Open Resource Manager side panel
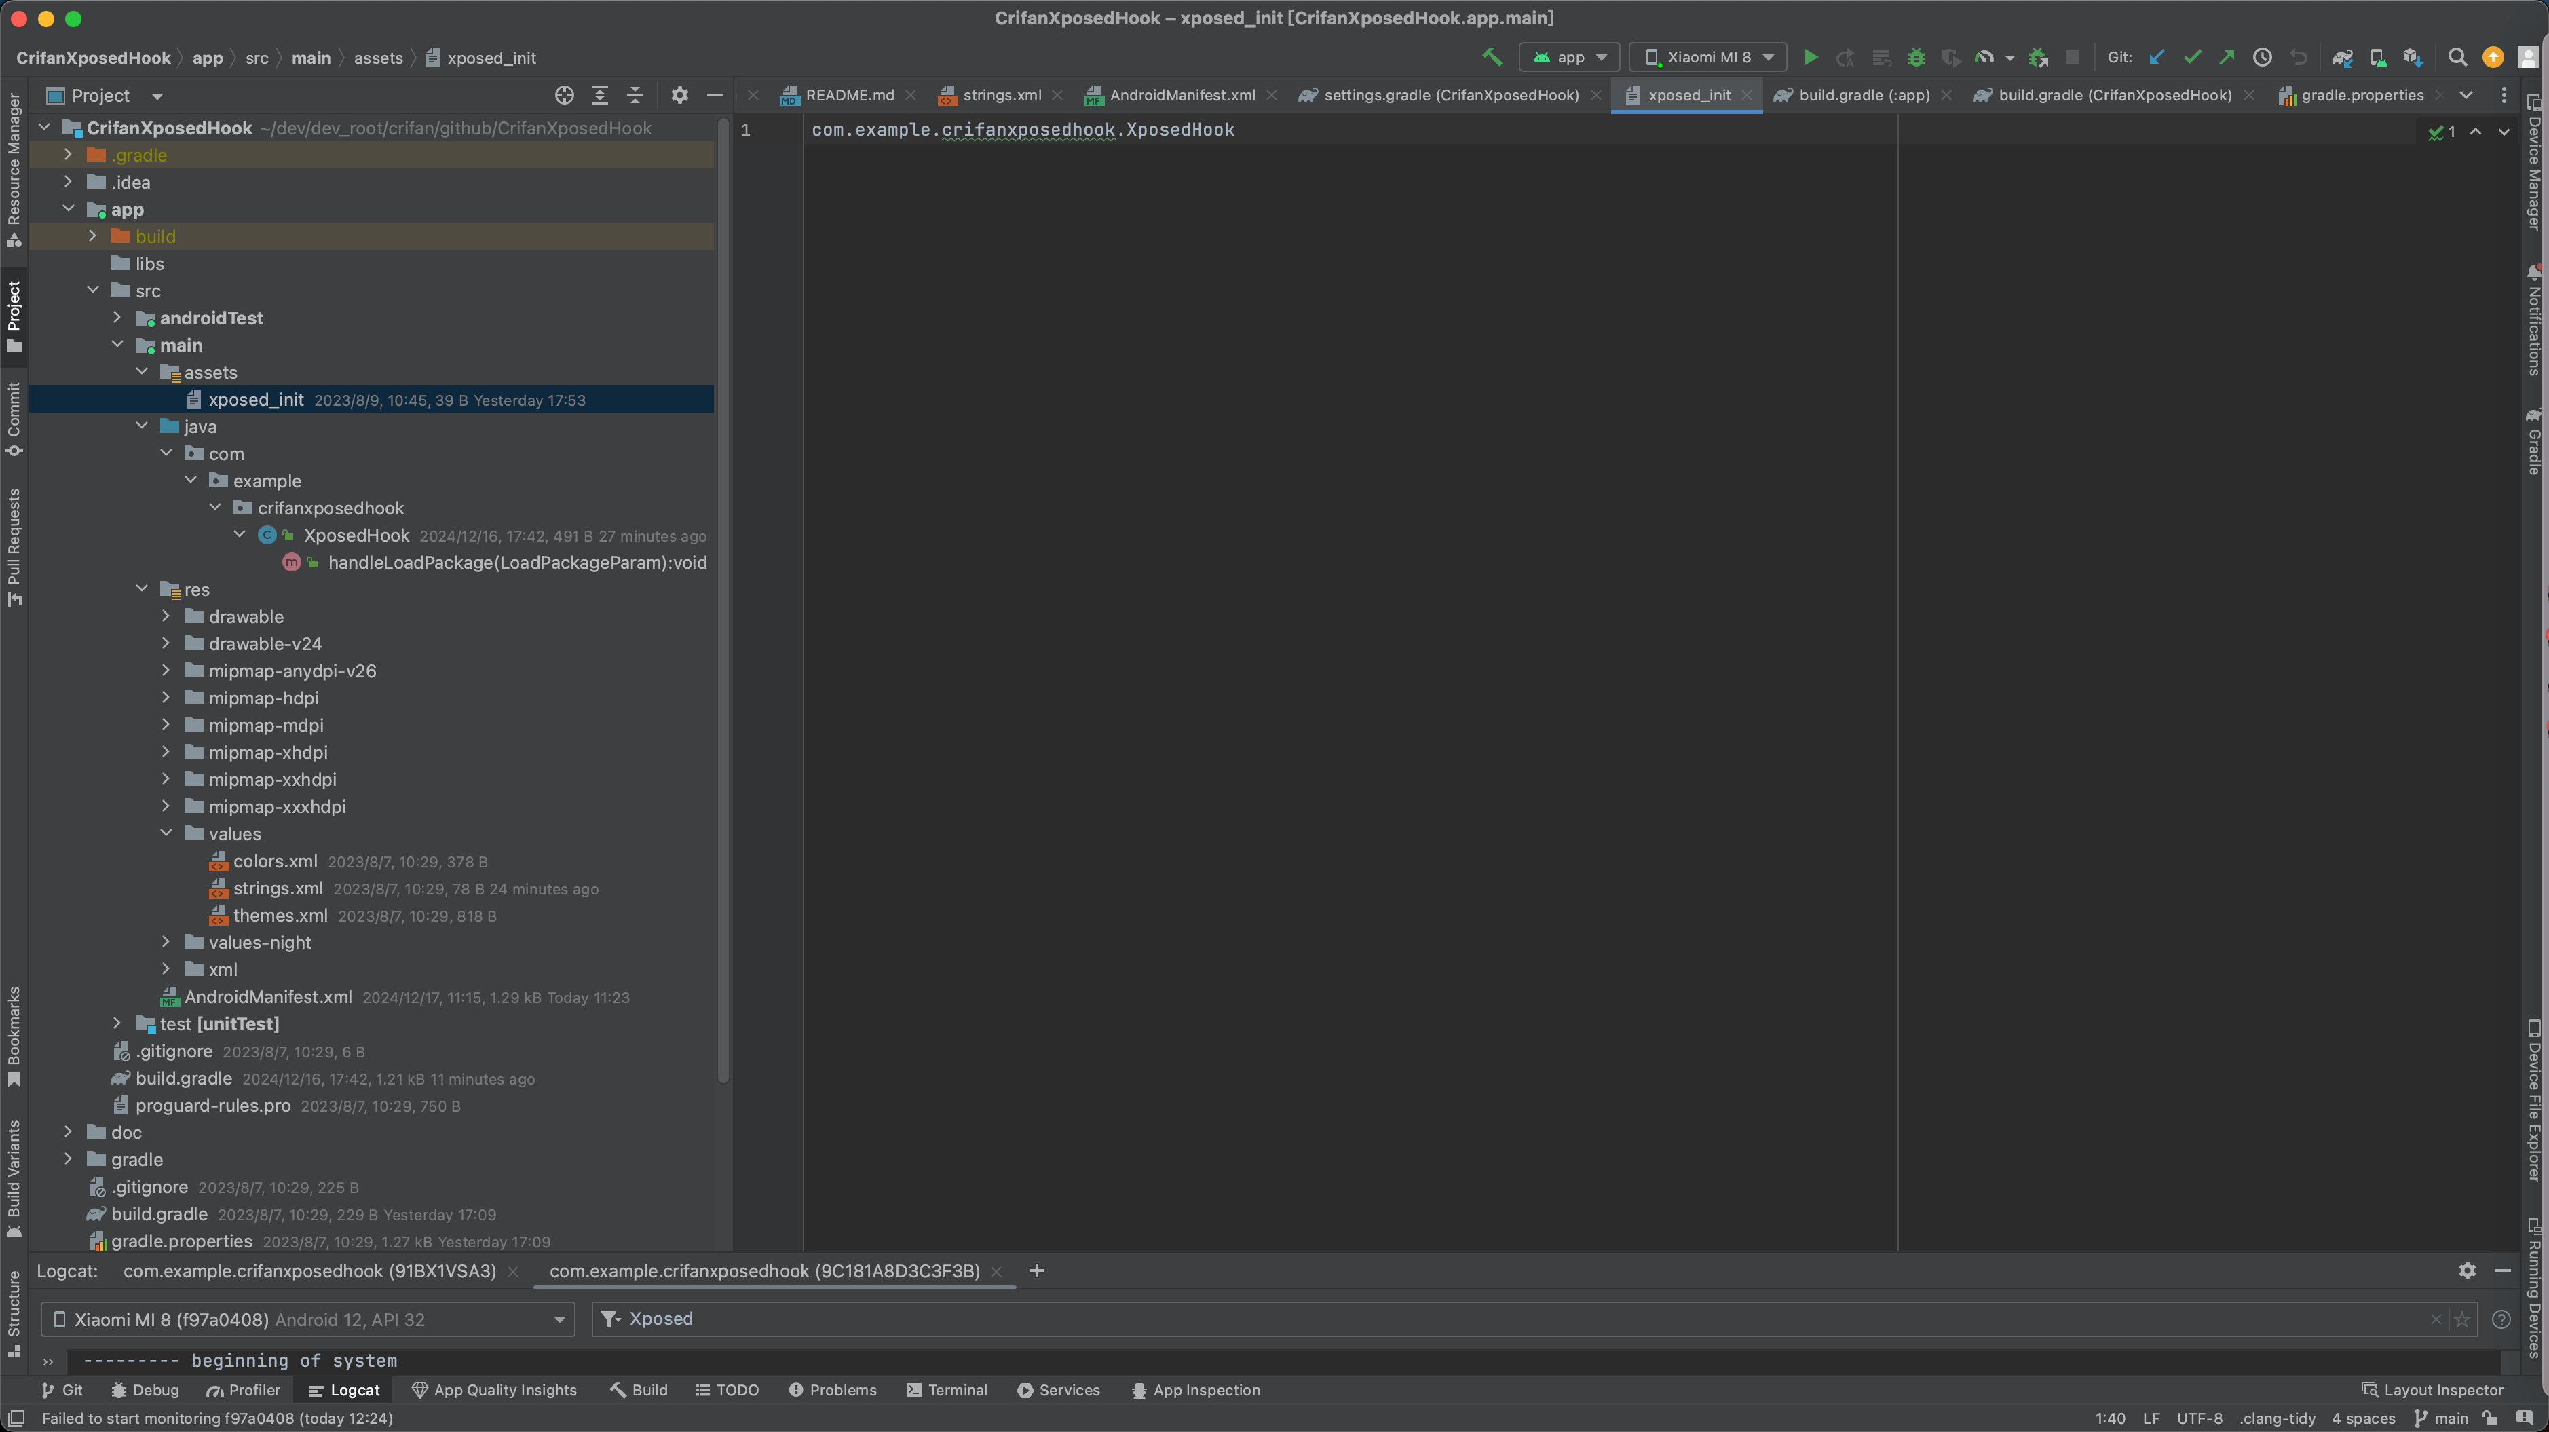This screenshot has height=1432, width=2549. (14, 169)
